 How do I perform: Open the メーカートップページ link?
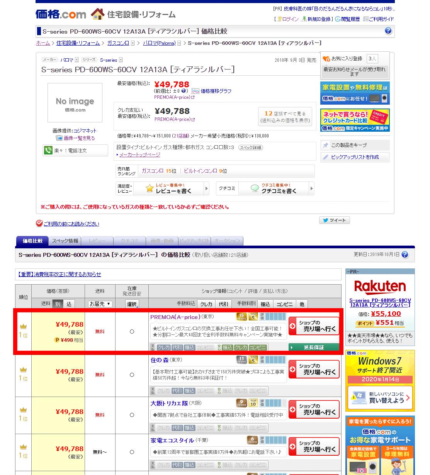[139, 154]
